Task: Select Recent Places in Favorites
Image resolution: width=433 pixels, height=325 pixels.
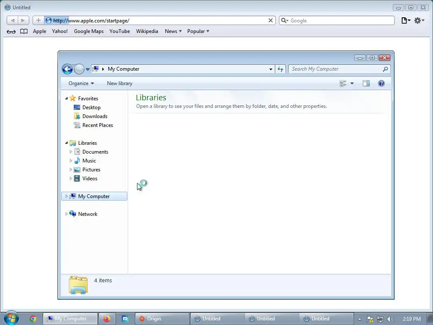Action: point(98,125)
